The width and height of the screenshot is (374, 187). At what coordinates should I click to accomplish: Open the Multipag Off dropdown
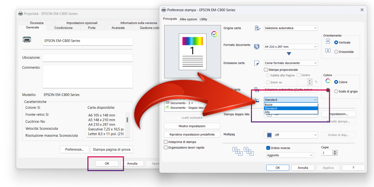tap(291, 135)
